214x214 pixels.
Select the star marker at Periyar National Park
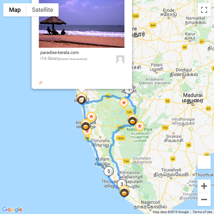point(140,127)
